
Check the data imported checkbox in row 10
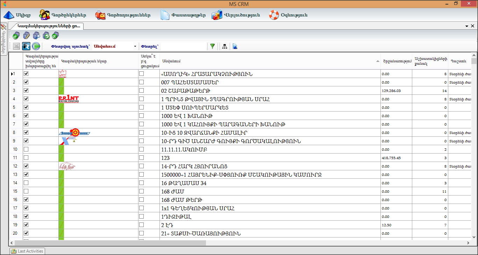(26, 149)
